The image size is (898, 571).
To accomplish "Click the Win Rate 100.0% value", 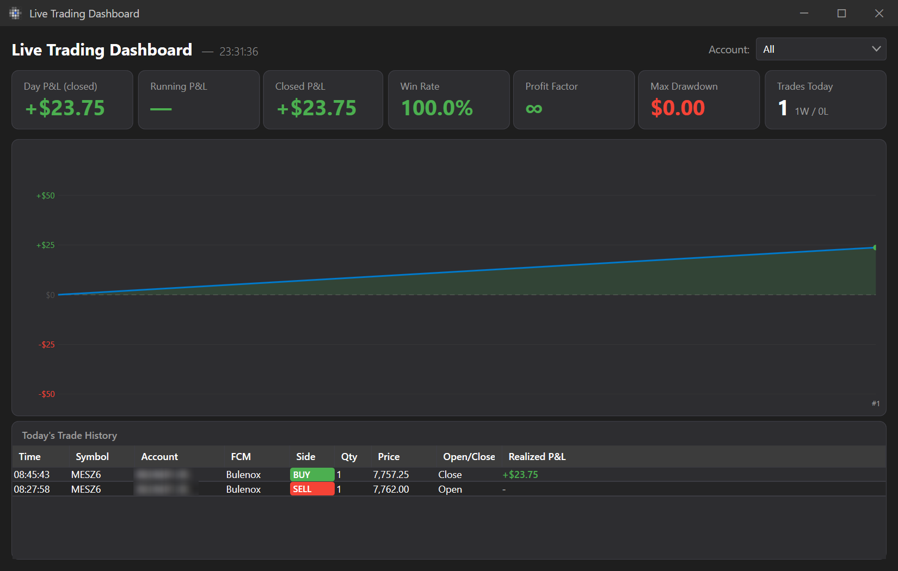I will coord(437,108).
